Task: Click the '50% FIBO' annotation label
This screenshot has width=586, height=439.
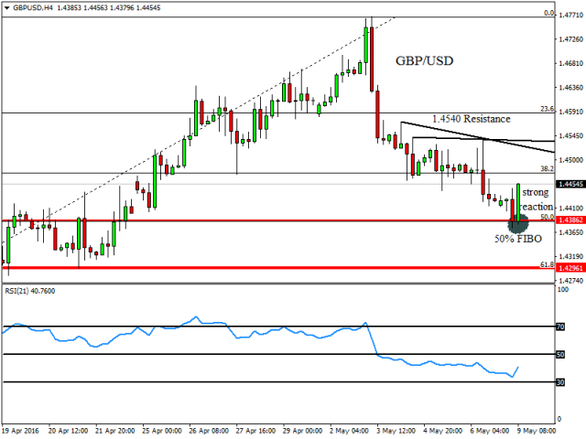Action: coord(518,239)
